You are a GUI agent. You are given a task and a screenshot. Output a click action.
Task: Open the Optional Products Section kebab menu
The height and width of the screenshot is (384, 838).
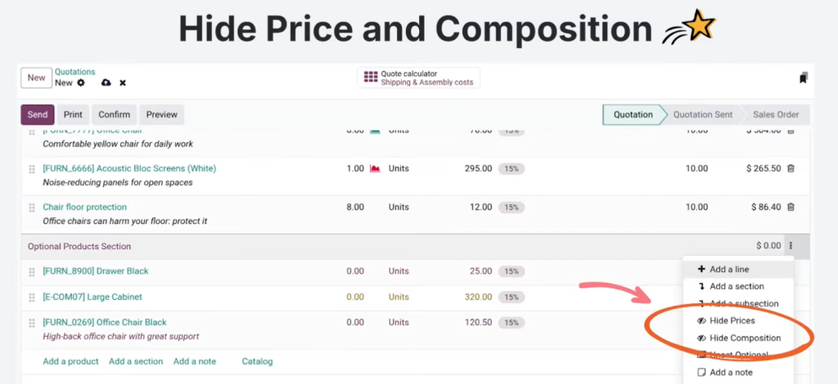(x=791, y=246)
